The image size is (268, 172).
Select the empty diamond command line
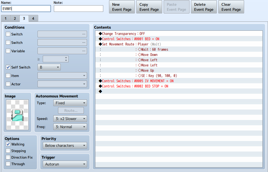179,91
